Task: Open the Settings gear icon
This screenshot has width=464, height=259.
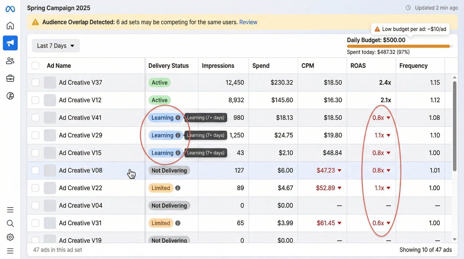Action: tap(10, 237)
